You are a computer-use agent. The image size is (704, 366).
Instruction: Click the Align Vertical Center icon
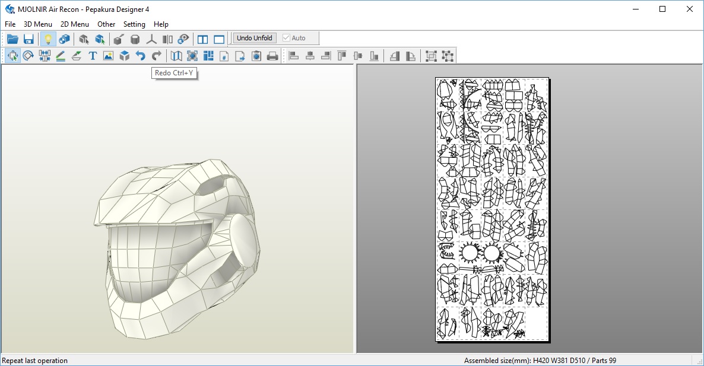pos(358,56)
